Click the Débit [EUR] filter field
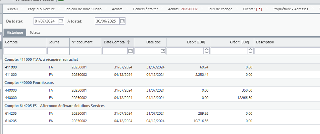Viewport: 320px width, 134px height. coord(185,51)
